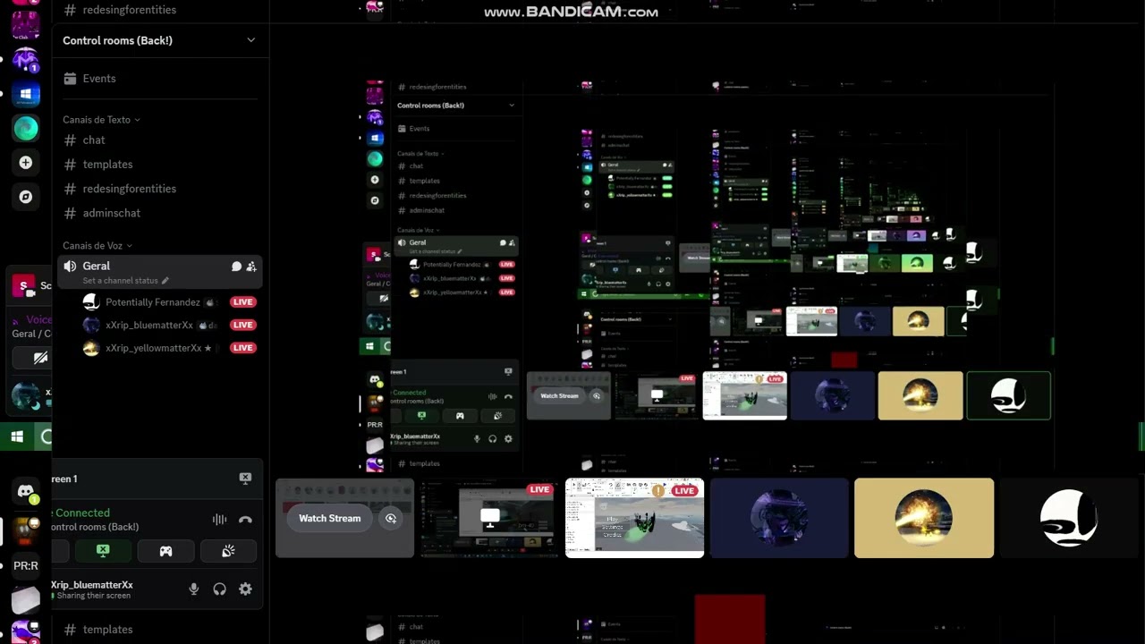This screenshot has width=1145, height=644.
Task: Toggle the microphone mute button
Action: tap(193, 589)
